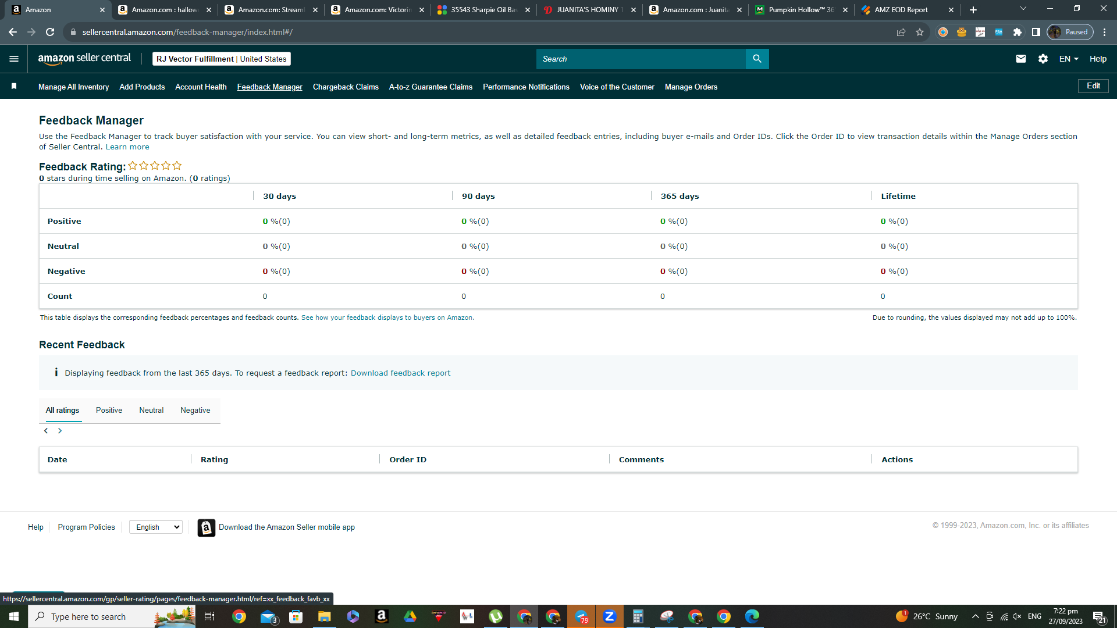Select the Positive feedback tab
This screenshot has height=628, width=1117.
coord(109,411)
